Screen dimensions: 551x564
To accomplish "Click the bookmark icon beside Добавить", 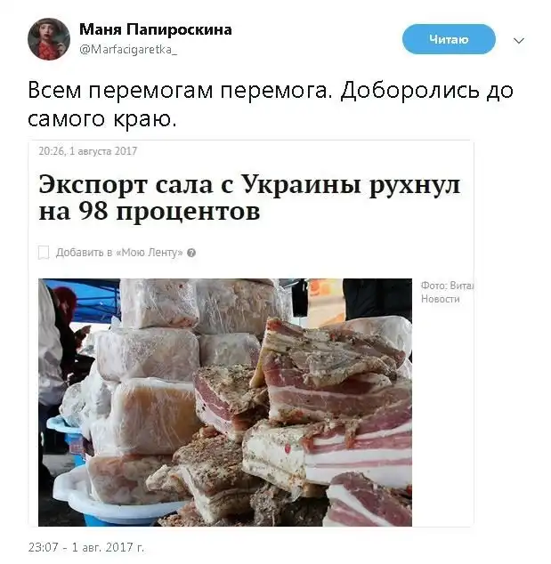I will tap(44, 253).
